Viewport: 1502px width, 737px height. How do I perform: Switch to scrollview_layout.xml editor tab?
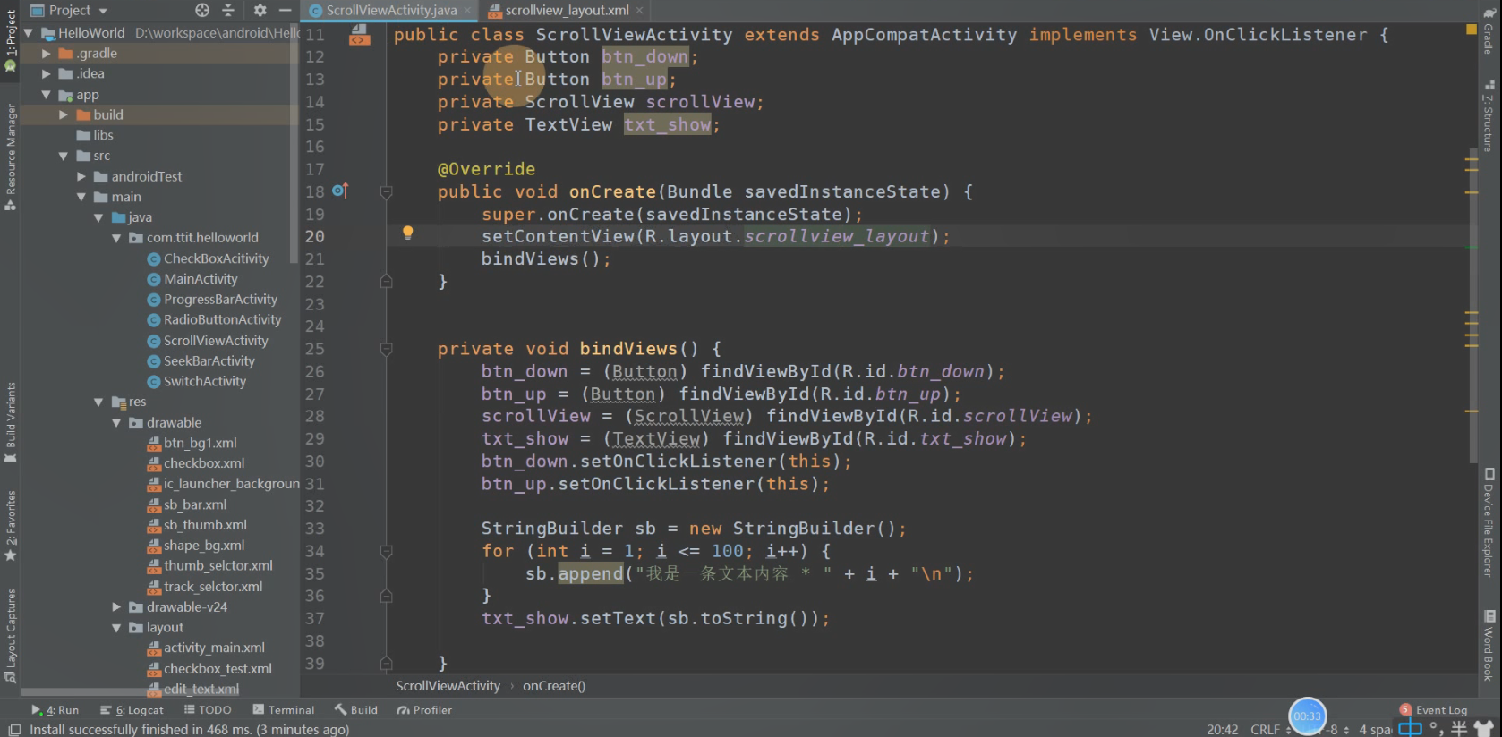567,10
